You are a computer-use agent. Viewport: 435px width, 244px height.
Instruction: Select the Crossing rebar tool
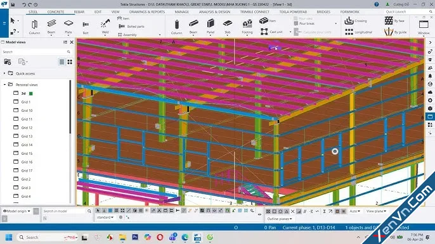356,21
